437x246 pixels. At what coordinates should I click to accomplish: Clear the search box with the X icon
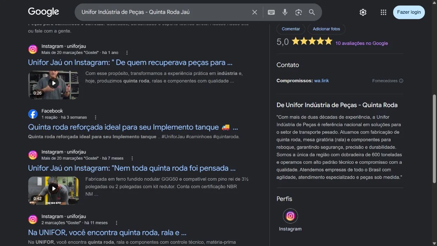tap(255, 12)
